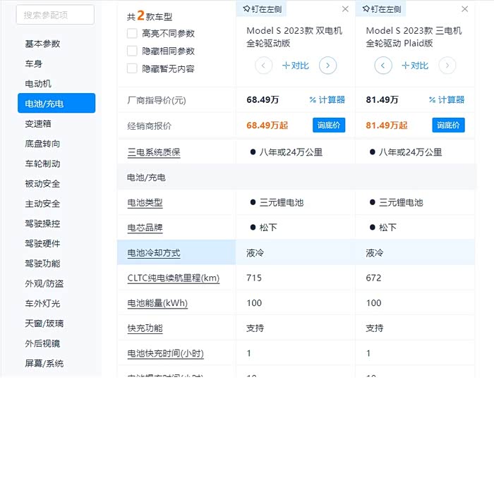Go to 电动机 section in sidebar
Screen dimensions: 494x487
tap(38, 84)
